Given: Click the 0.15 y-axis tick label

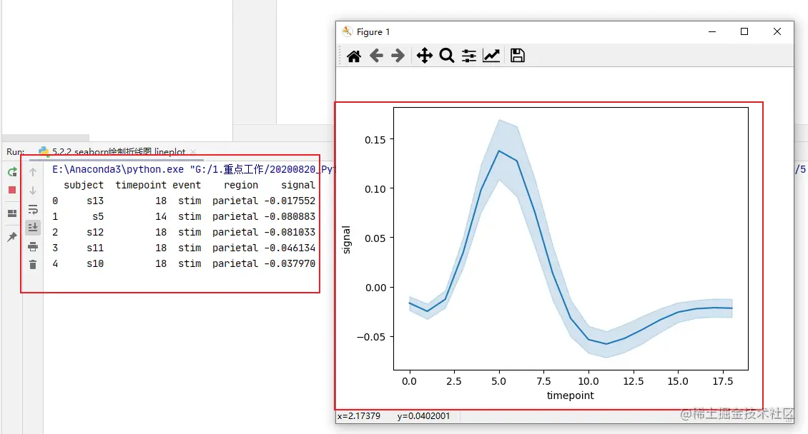Looking at the screenshot, I should [x=375, y=140].
